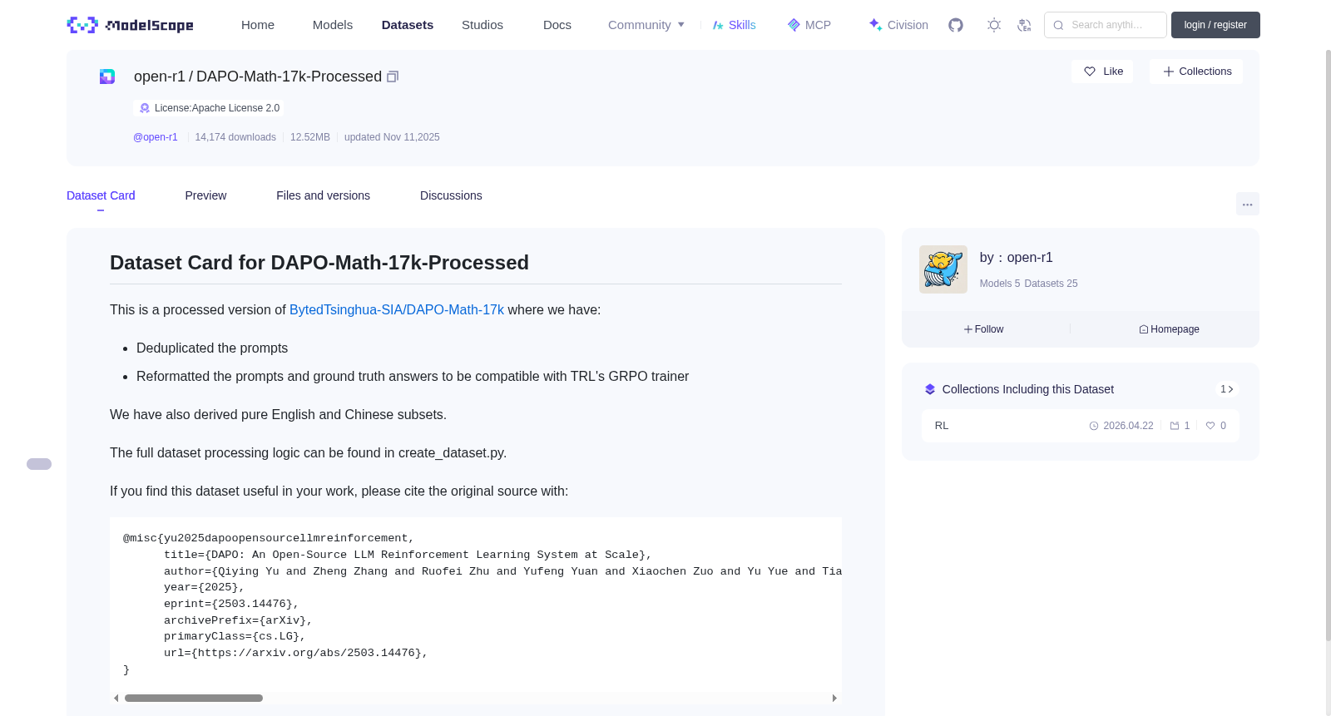Image resolution: width=1331 pixels, height=716 pixels.
Task: Add dataset to Collections button
Action: (x=1196, y=72)
